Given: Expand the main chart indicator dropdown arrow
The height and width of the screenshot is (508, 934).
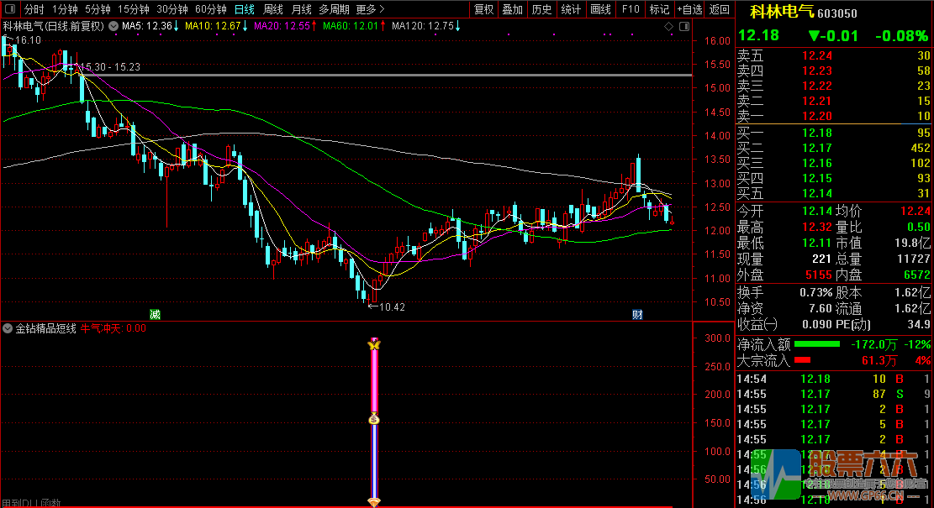Looking at the screenshot, I should point(113,26).
